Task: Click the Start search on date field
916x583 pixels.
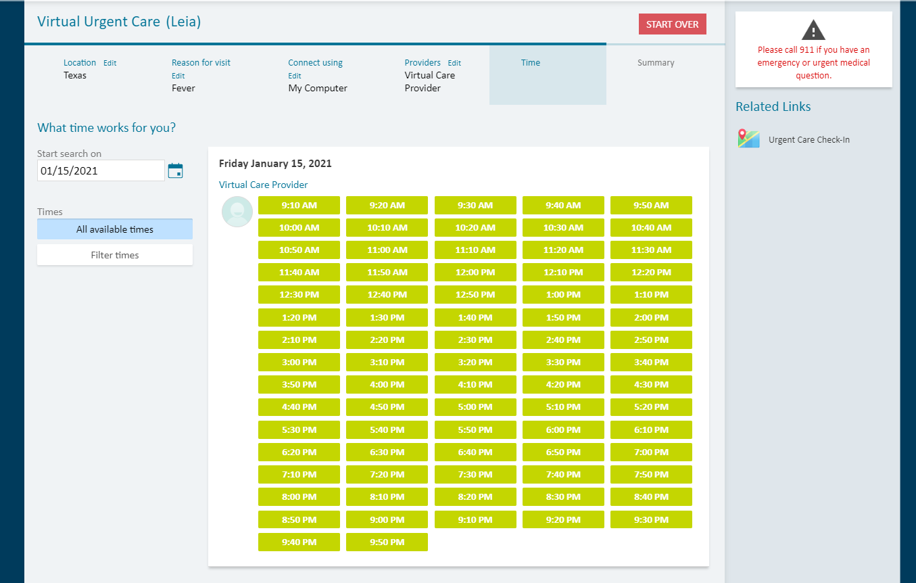Action: coord(101,170)
